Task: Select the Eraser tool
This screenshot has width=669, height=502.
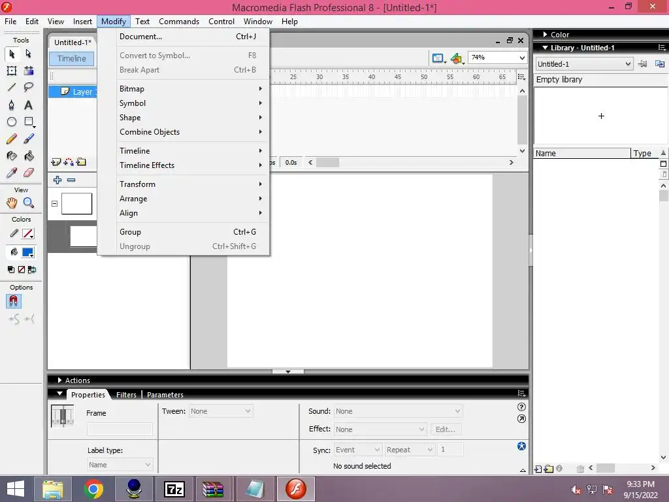Action: 29,173
